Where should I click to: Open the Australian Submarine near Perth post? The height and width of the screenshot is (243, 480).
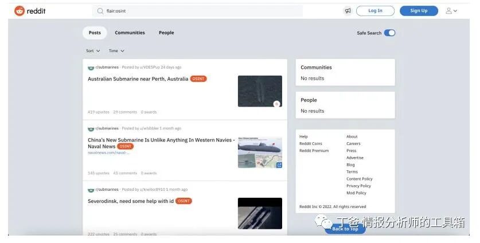138,79
